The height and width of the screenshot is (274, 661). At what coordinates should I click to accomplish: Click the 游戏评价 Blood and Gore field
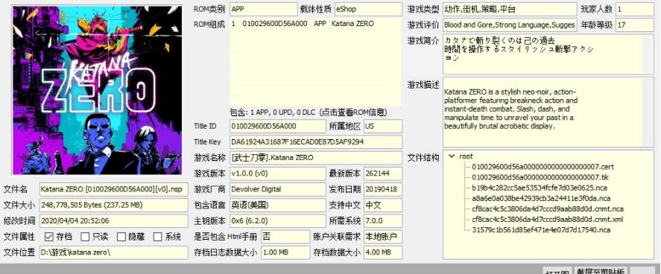510,25
